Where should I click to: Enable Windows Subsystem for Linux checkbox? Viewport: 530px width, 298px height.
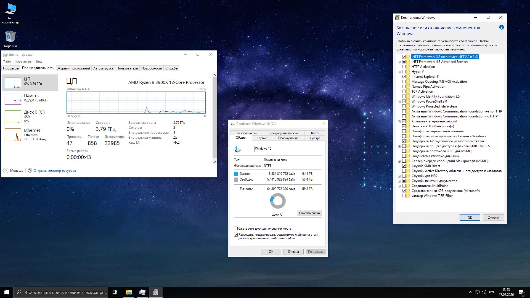[404, 156]
